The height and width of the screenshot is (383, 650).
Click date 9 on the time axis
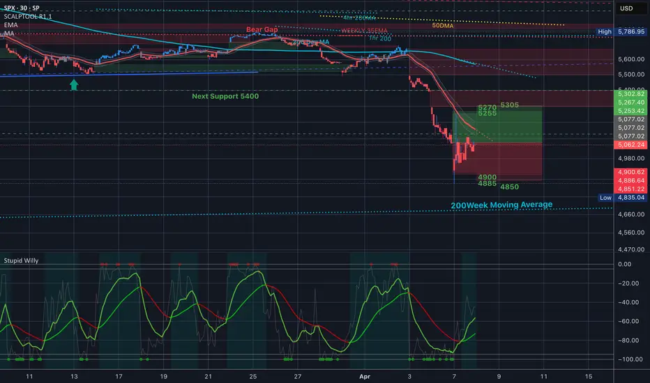pyautogui.click(x=499, y=376)
